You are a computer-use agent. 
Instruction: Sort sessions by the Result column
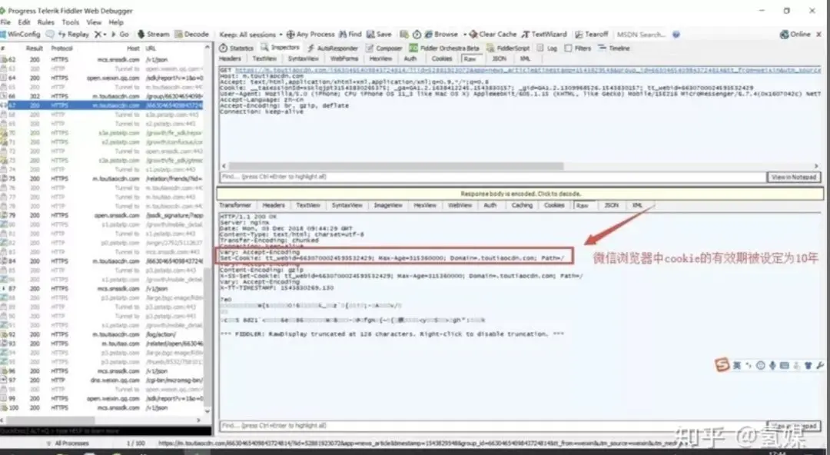35,48
